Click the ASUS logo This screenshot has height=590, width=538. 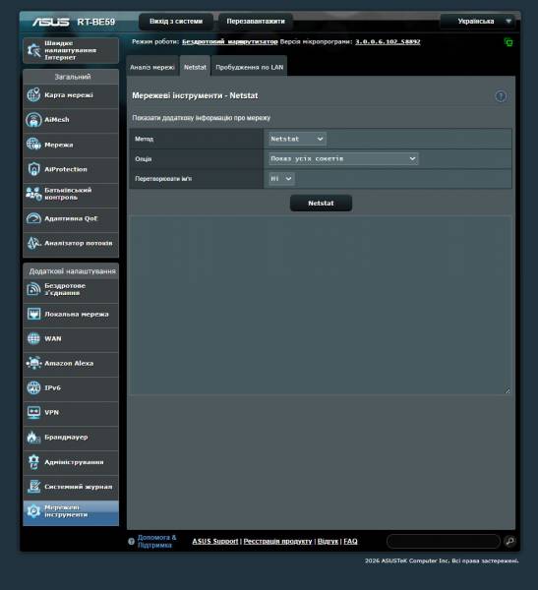point(50,22)
